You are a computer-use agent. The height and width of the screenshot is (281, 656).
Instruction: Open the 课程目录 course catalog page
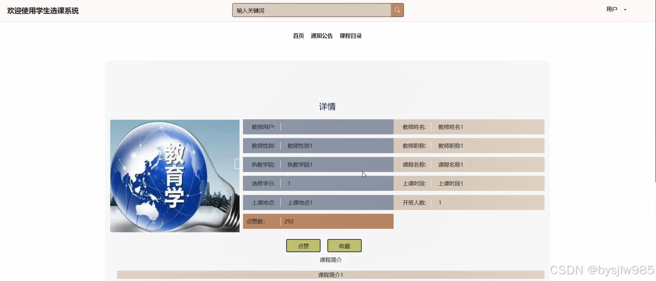pos(351,35)
